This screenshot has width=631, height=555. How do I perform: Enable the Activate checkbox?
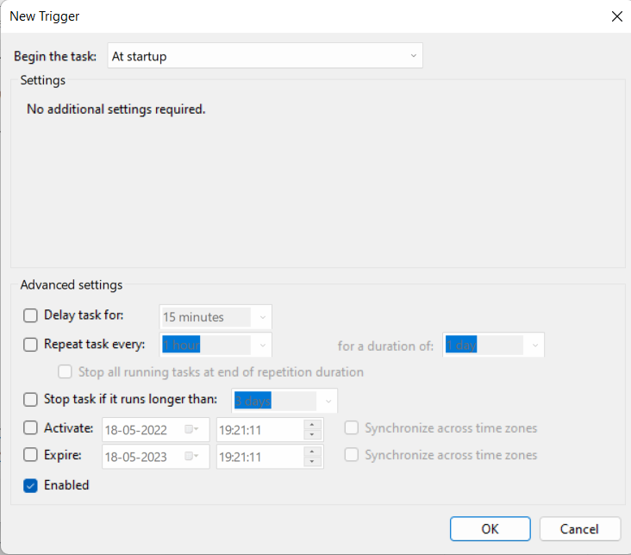pos(30,427)
